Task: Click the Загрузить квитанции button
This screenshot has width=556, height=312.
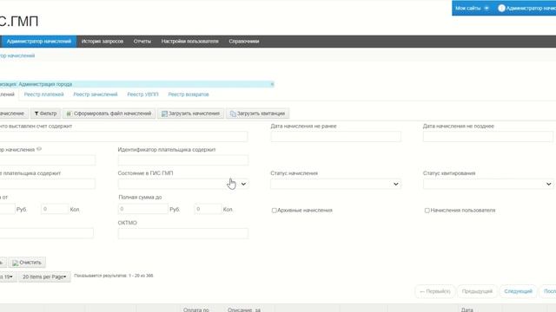Action: point(258,114)
